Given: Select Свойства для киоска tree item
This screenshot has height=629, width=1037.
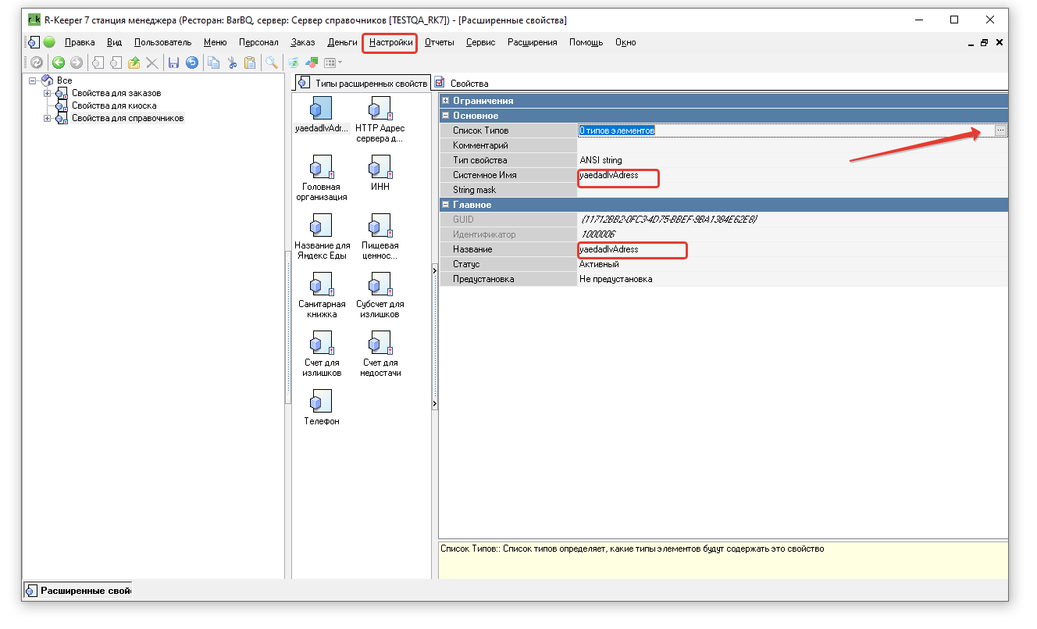Looking at the screenshot, I should pos(114,105).
